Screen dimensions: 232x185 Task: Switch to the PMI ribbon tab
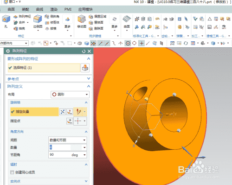(x=68, y=9)
